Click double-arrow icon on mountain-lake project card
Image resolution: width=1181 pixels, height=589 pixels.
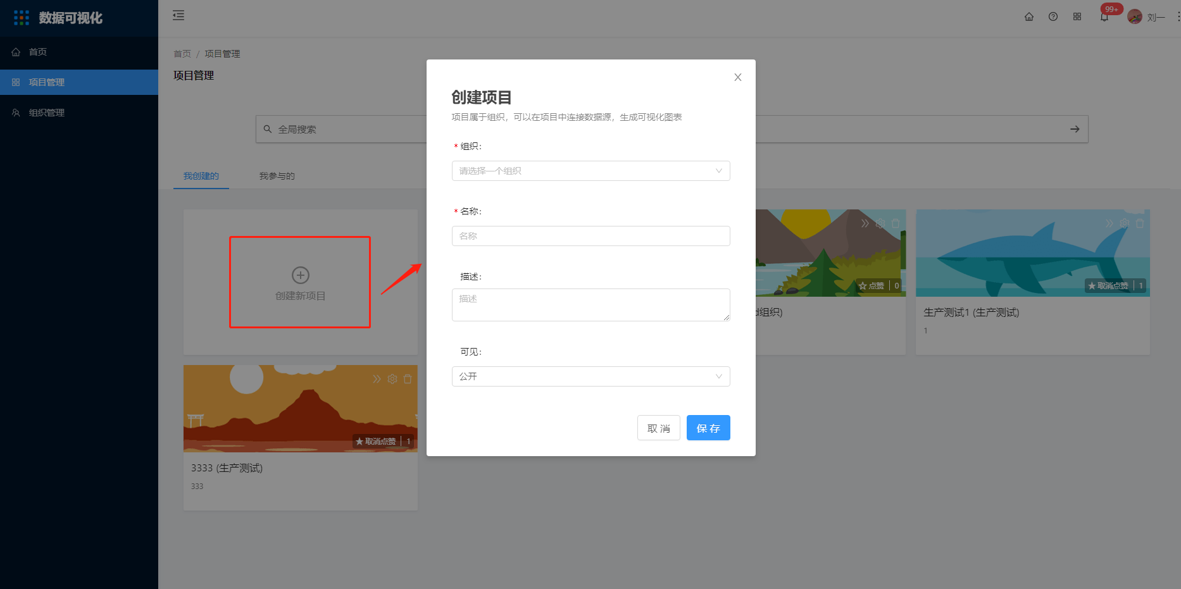click(865, 223)
